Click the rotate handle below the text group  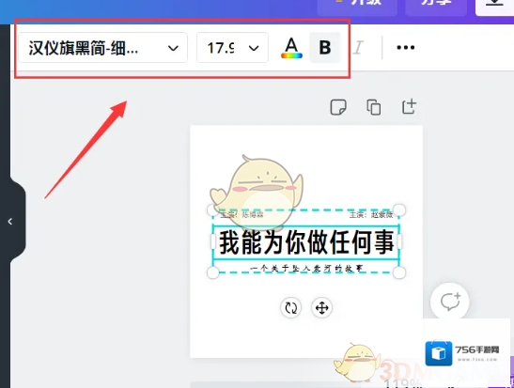(290, 308)
